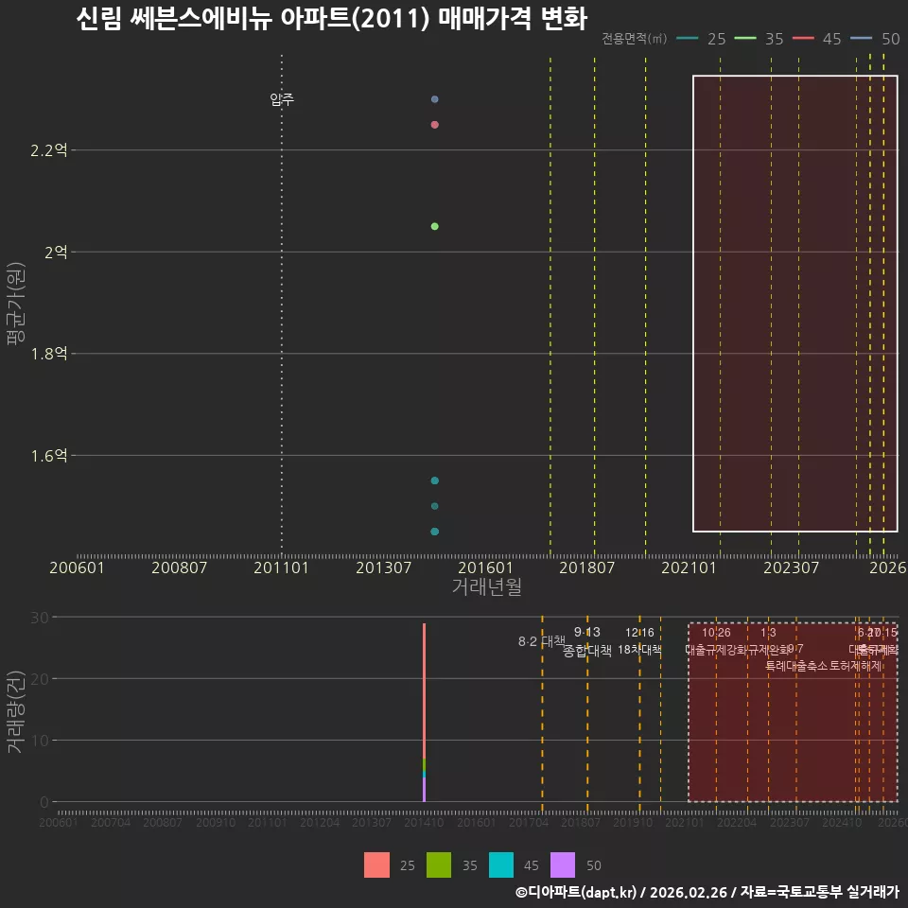Image resolution: width=908 pixels, height=908 pixels.
Task: Click '202101' on the price chart x-axis
Action: tap(690, 567)
